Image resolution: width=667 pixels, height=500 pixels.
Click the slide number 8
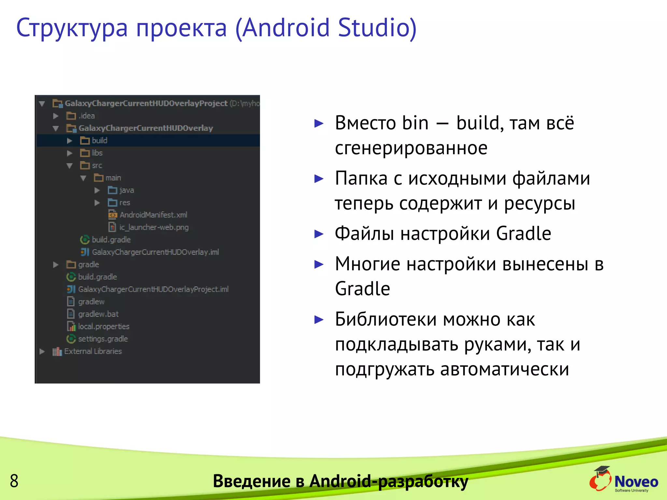tap(14, 481)
